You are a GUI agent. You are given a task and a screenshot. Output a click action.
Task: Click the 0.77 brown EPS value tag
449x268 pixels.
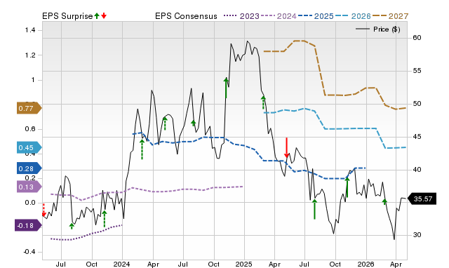(29, 108)
